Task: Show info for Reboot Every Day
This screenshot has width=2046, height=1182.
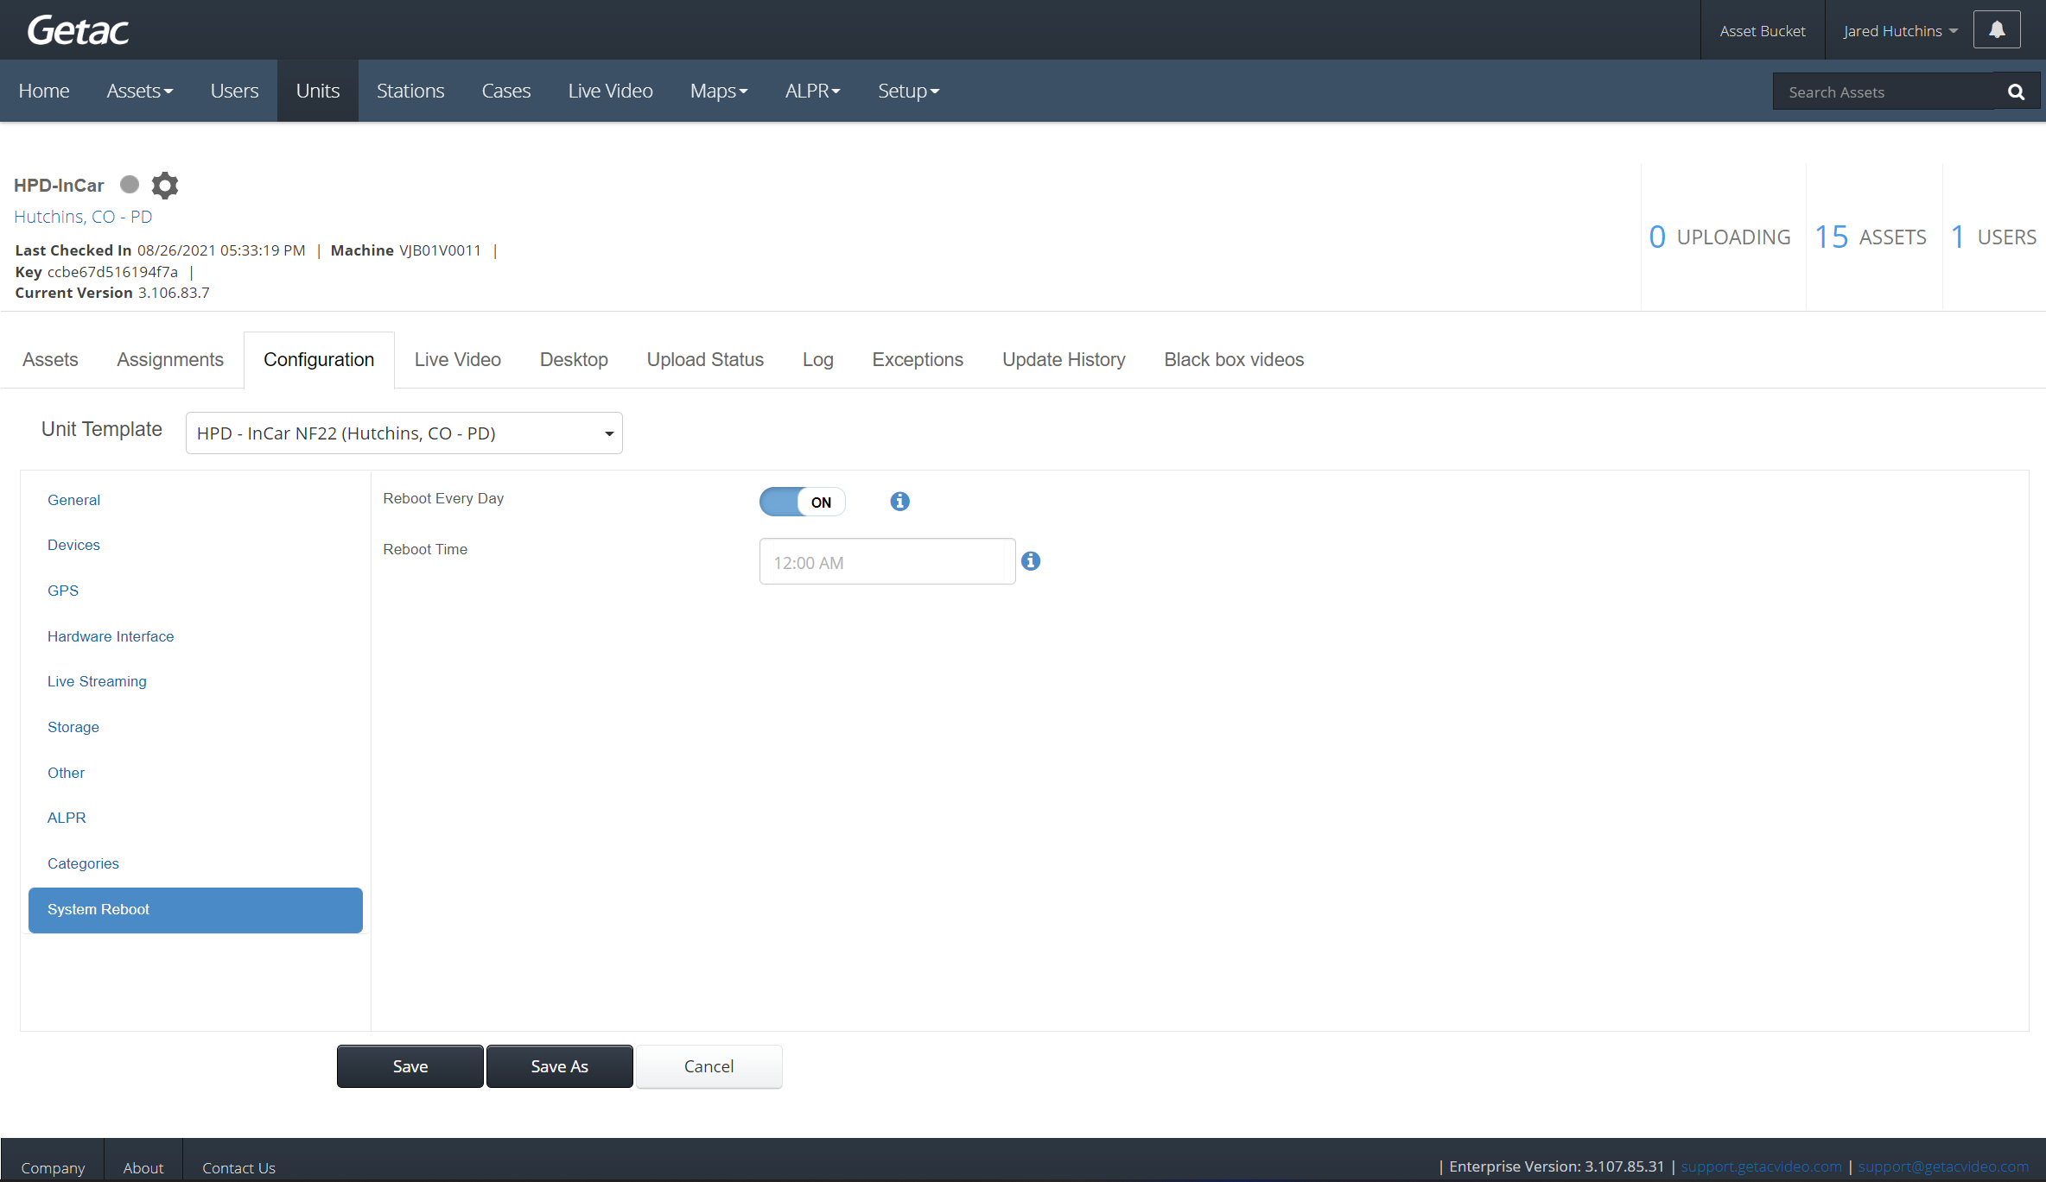Action: 899,502
